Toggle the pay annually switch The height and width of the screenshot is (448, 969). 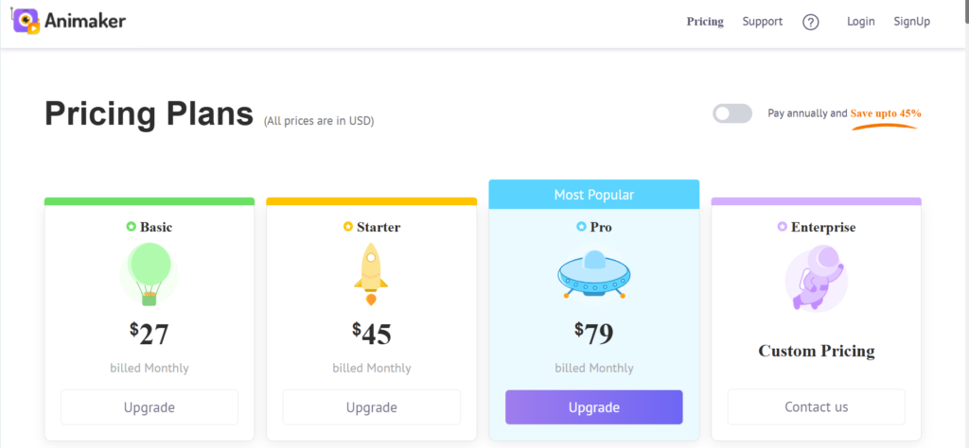(x=732, y=113)
